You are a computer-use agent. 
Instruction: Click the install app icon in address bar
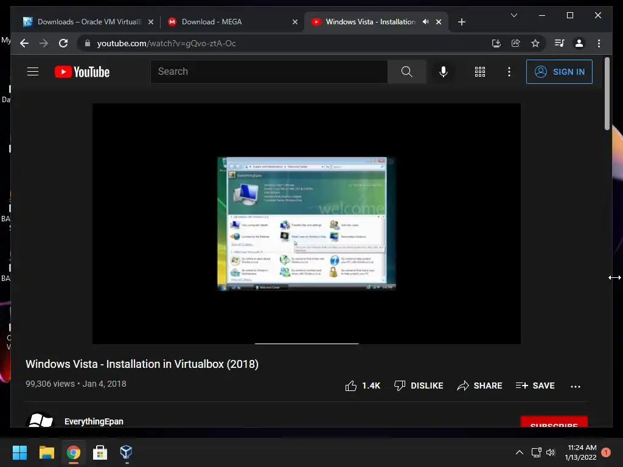coord(496,43)
